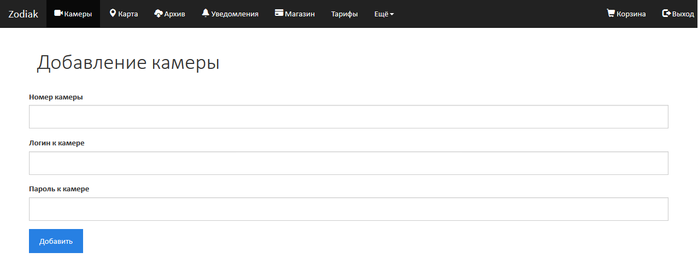Click the map pin icon
The image size is (698, 264).
pos(113,13)
